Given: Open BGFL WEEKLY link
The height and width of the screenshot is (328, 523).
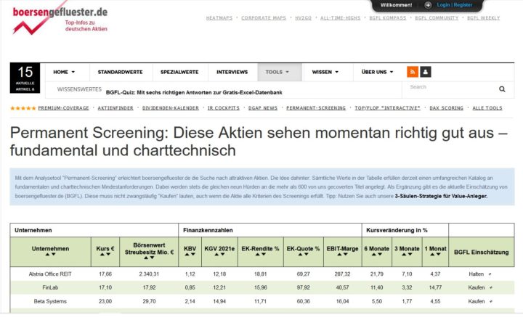Looking at the screenshot, I should point(483,18).
